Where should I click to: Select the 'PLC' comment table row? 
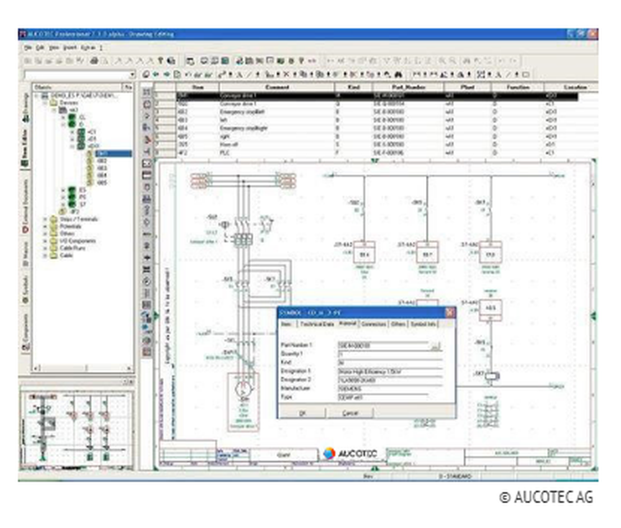[376, 153]
